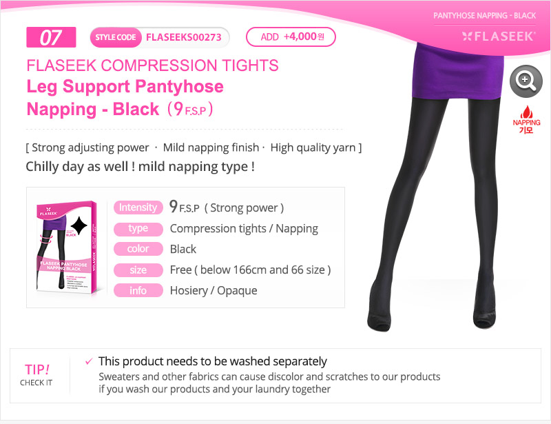Click the red NAPPING flame icon
Screen dimensions: 551x424
526,120
